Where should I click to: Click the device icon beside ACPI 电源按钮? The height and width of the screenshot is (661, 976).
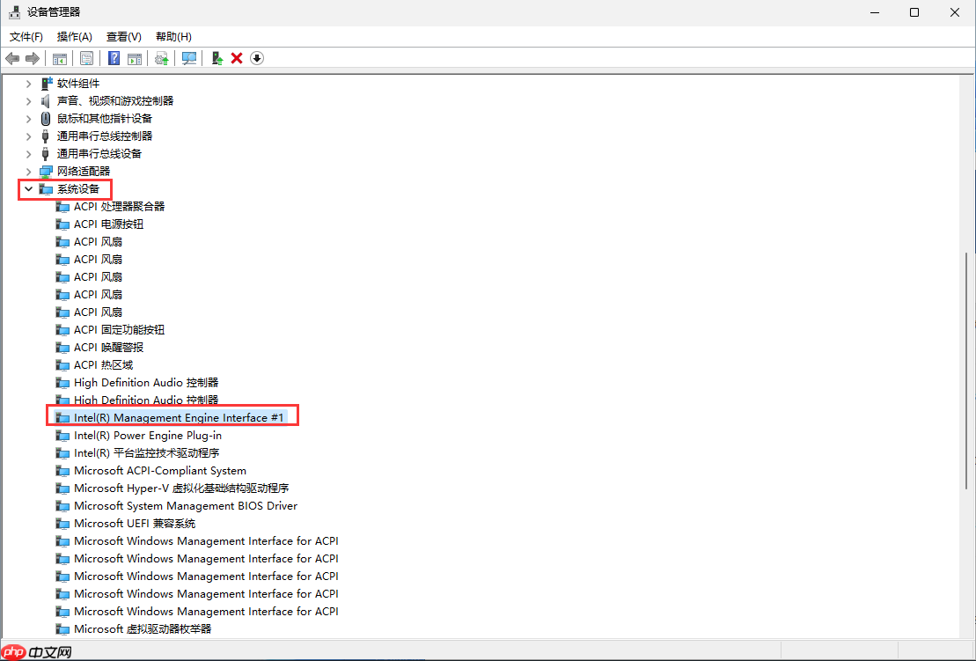(x=62, y=224)
